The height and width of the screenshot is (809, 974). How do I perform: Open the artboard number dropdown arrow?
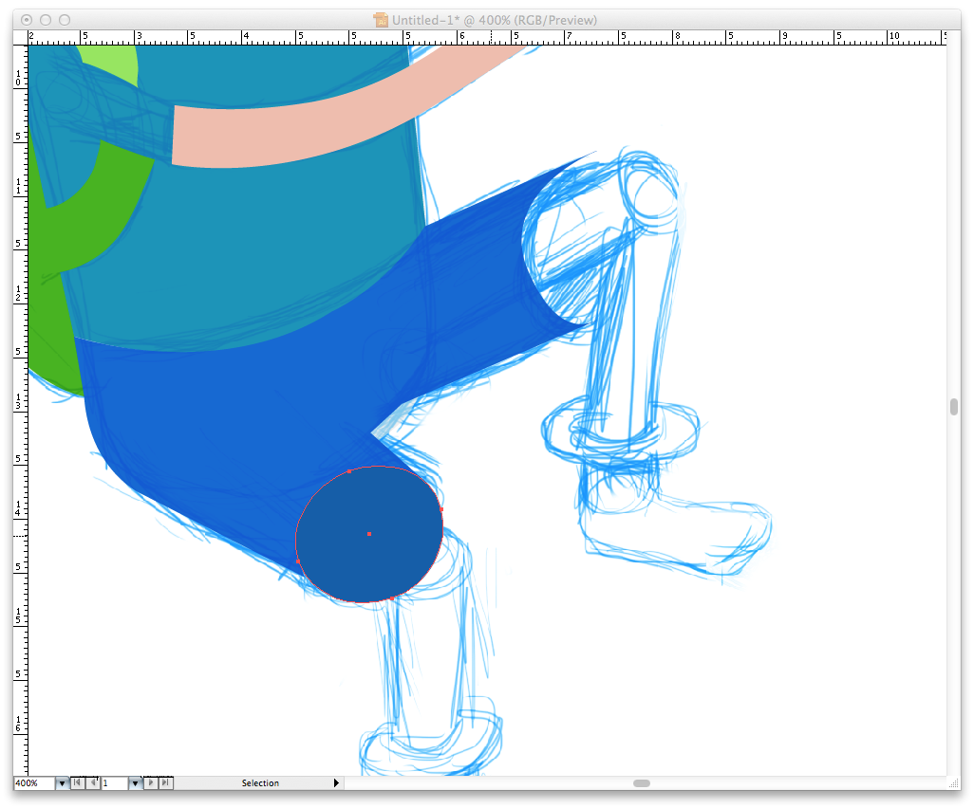coord(135,783)
